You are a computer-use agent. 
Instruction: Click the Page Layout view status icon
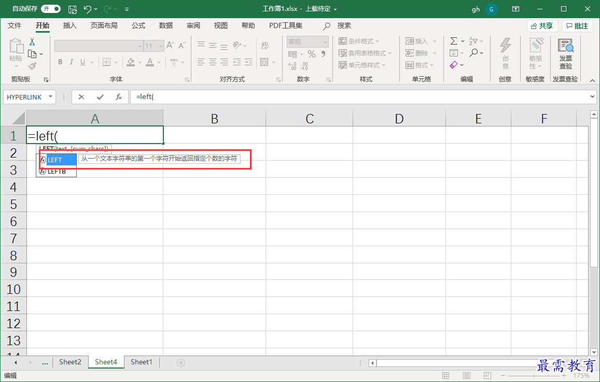pos(466,375)
